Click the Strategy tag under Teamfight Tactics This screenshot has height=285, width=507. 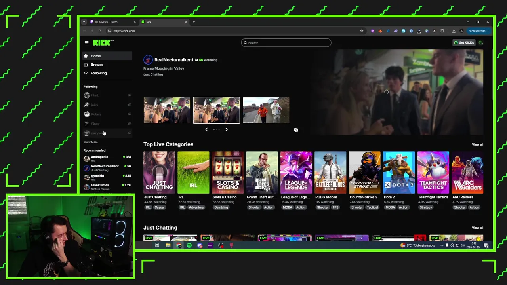[x=426, y=207]
